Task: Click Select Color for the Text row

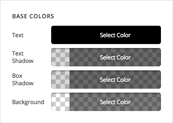Action: [x=115, y=35]
